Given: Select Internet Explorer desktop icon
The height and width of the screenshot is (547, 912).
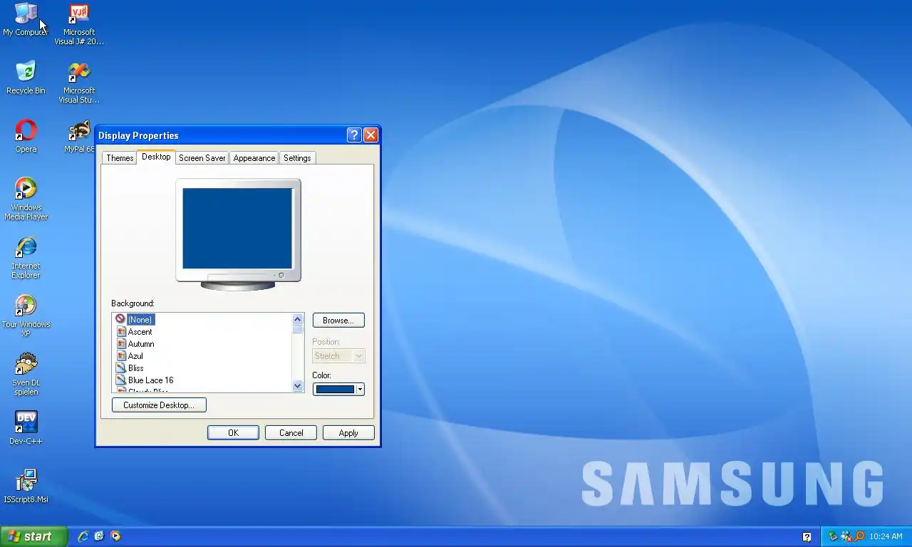Looking at the screenshot, I should [26, 257].
